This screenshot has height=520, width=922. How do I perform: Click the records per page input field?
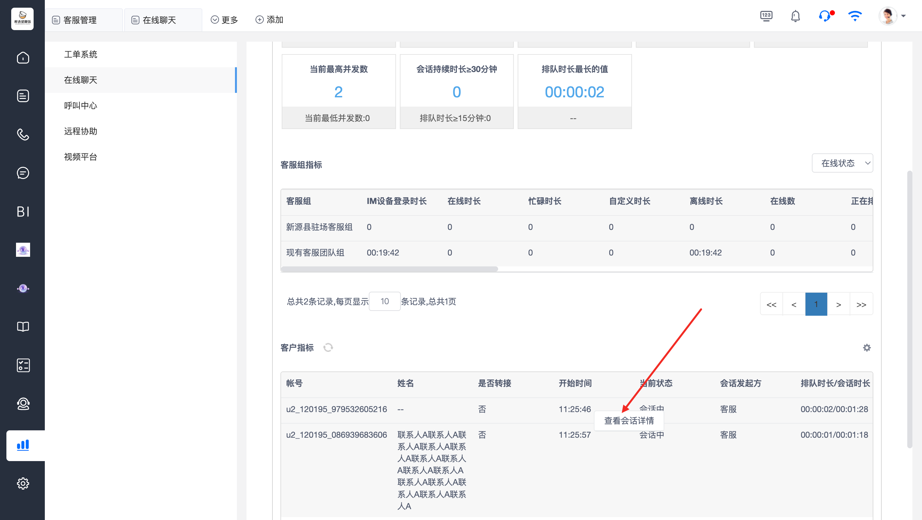(x=384, y=301)
